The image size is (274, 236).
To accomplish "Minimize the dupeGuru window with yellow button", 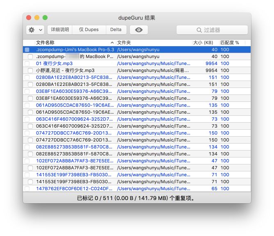I will coord(37,18).
